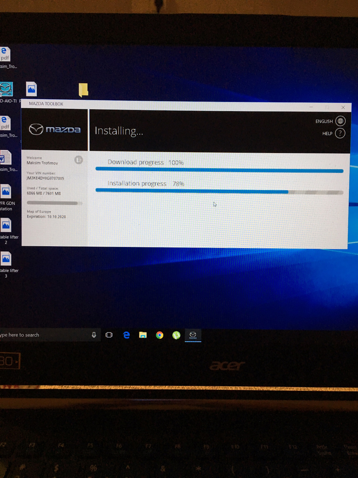The image size is (358, 478).
Task: Select the 'FR GDN station' image icon
Action: pyautogui.click(x=6, y=192)
